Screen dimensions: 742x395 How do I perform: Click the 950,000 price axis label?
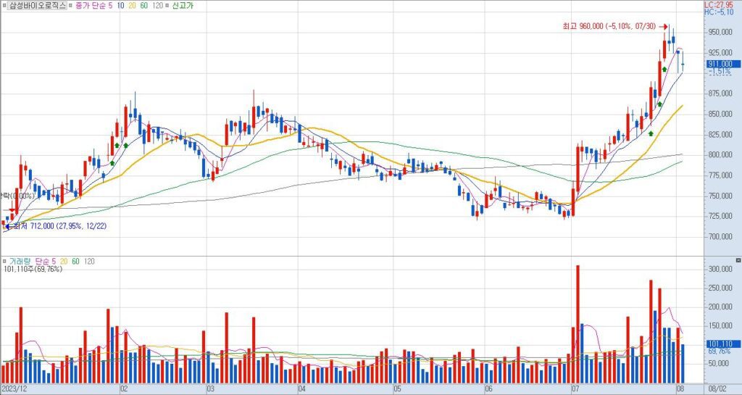coord(720,32)
